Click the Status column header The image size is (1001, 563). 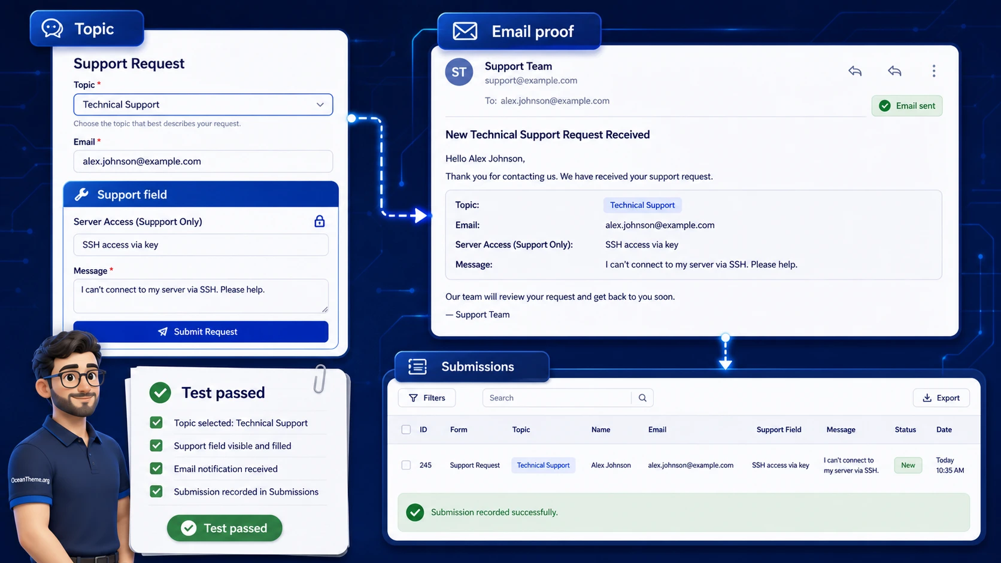[905, 430]
